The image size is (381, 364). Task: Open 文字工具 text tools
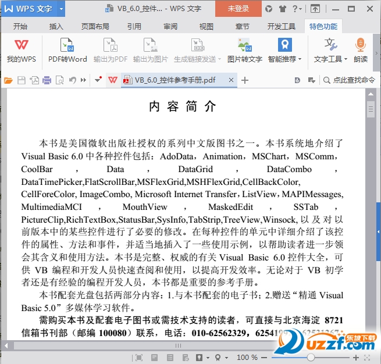pyautogui.click(x=330, y=51)
